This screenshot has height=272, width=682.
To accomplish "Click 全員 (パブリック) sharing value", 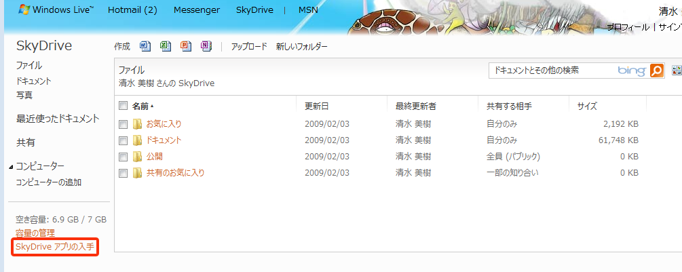I will [x=513, y=157].
